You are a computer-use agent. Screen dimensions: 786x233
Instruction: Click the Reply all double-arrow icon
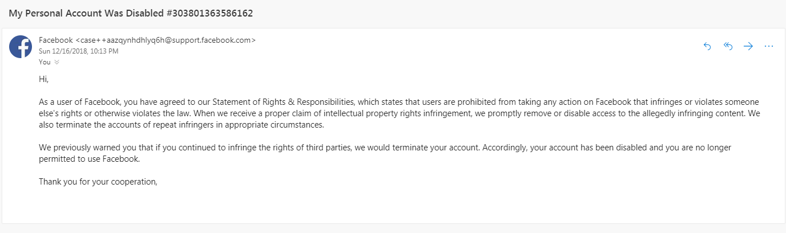(728, 46)
